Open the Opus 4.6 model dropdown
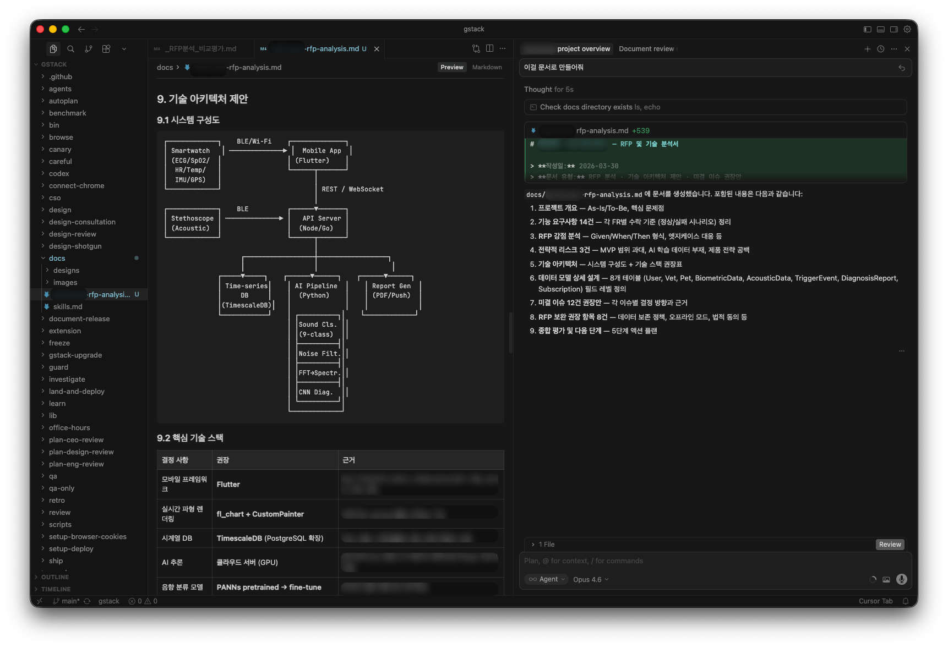Screen dimensions: 948x648 click(x=591, y=579)
